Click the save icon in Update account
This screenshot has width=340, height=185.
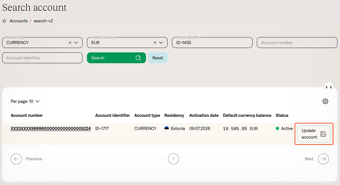323,134
